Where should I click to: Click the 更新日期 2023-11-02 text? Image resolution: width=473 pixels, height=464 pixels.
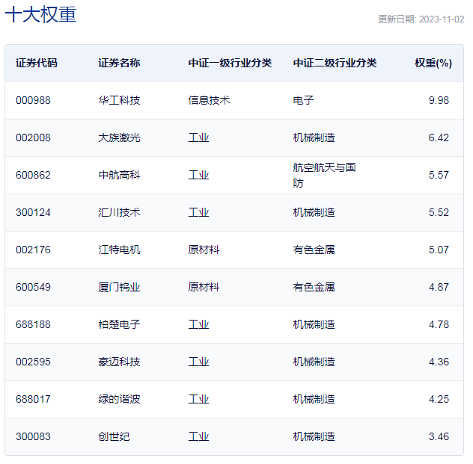point(421,19)
